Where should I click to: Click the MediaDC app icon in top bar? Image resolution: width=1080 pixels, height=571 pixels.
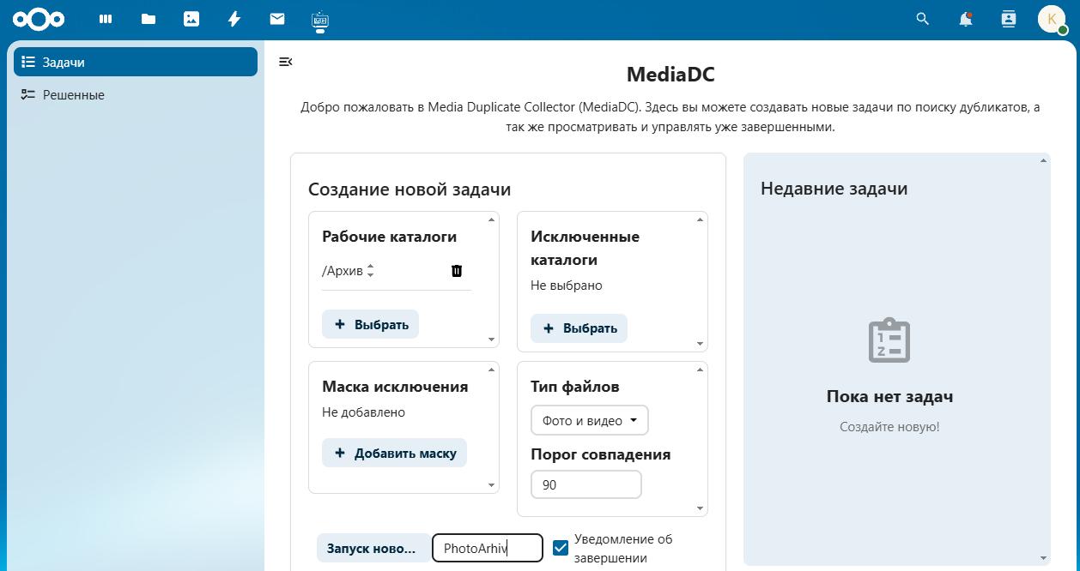click(319, 18)
